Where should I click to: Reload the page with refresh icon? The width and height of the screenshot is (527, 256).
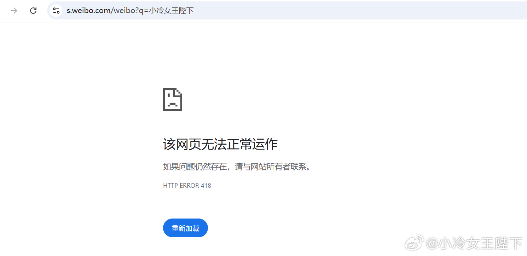pos(33,11)
